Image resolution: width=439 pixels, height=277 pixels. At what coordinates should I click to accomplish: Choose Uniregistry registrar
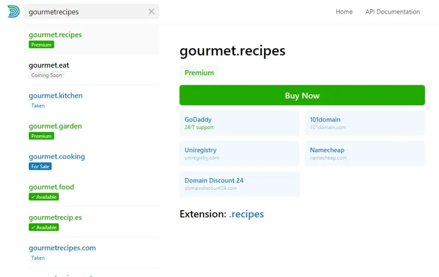click(x=239, y=153)
